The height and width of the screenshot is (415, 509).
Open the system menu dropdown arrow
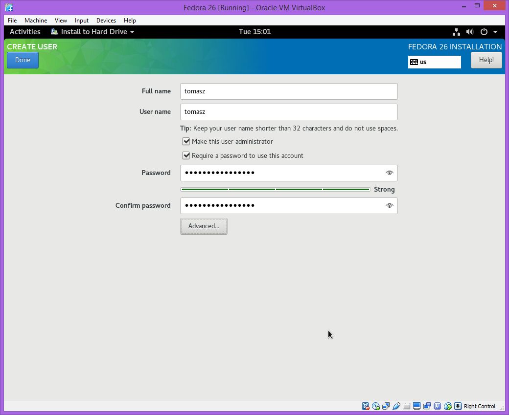[495, 32]
